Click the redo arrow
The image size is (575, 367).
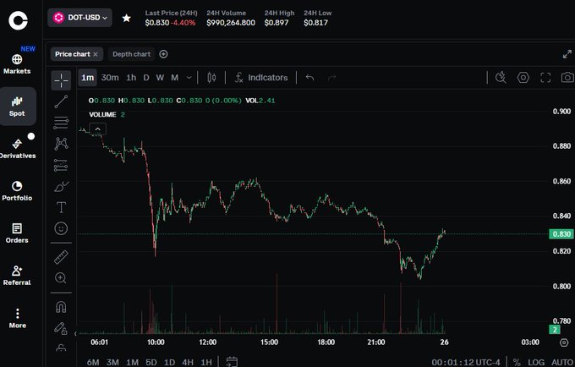[x=332, y=78]
